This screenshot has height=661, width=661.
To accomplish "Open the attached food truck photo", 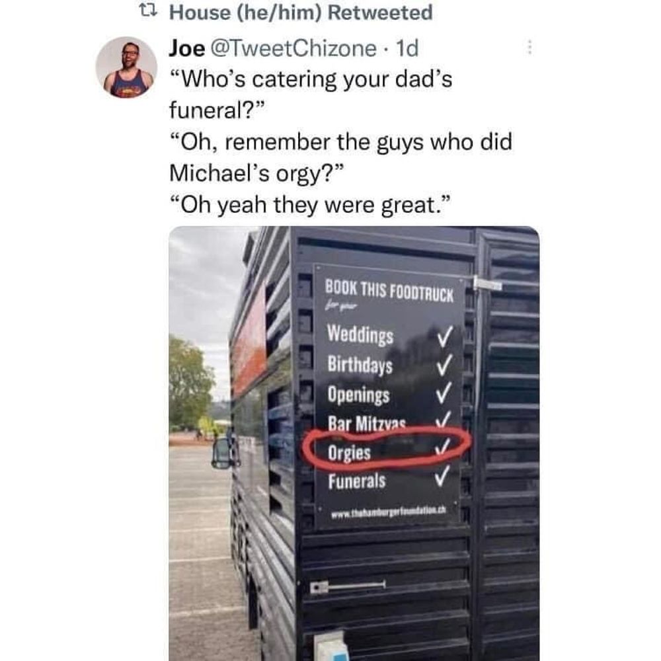I will 354,444.
